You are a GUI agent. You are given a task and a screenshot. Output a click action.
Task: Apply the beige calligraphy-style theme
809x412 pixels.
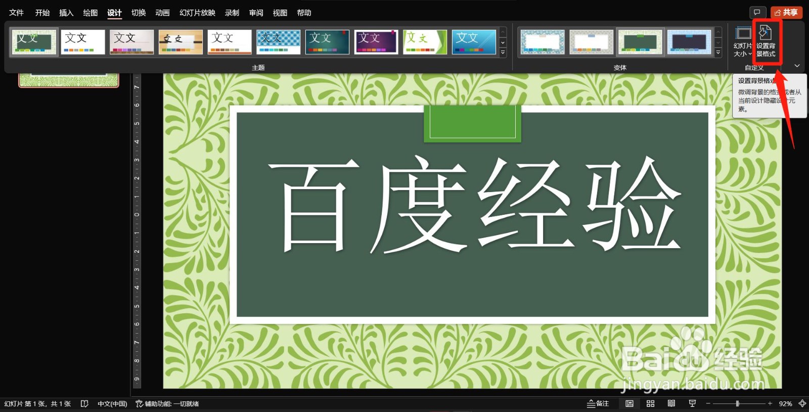[181, 42]
